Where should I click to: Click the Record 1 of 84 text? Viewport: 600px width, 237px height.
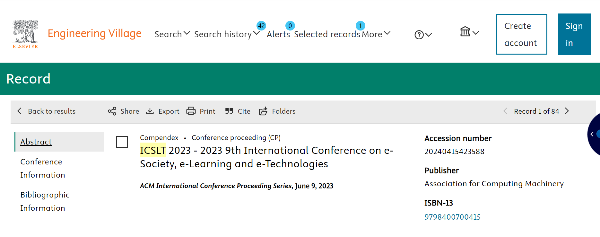536,111
